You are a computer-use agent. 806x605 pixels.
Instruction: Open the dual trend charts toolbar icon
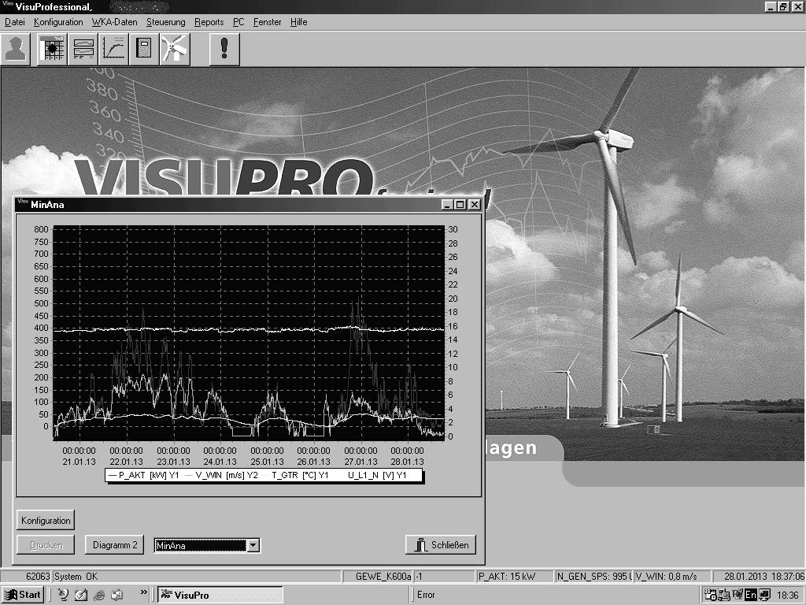pos(83,50)
